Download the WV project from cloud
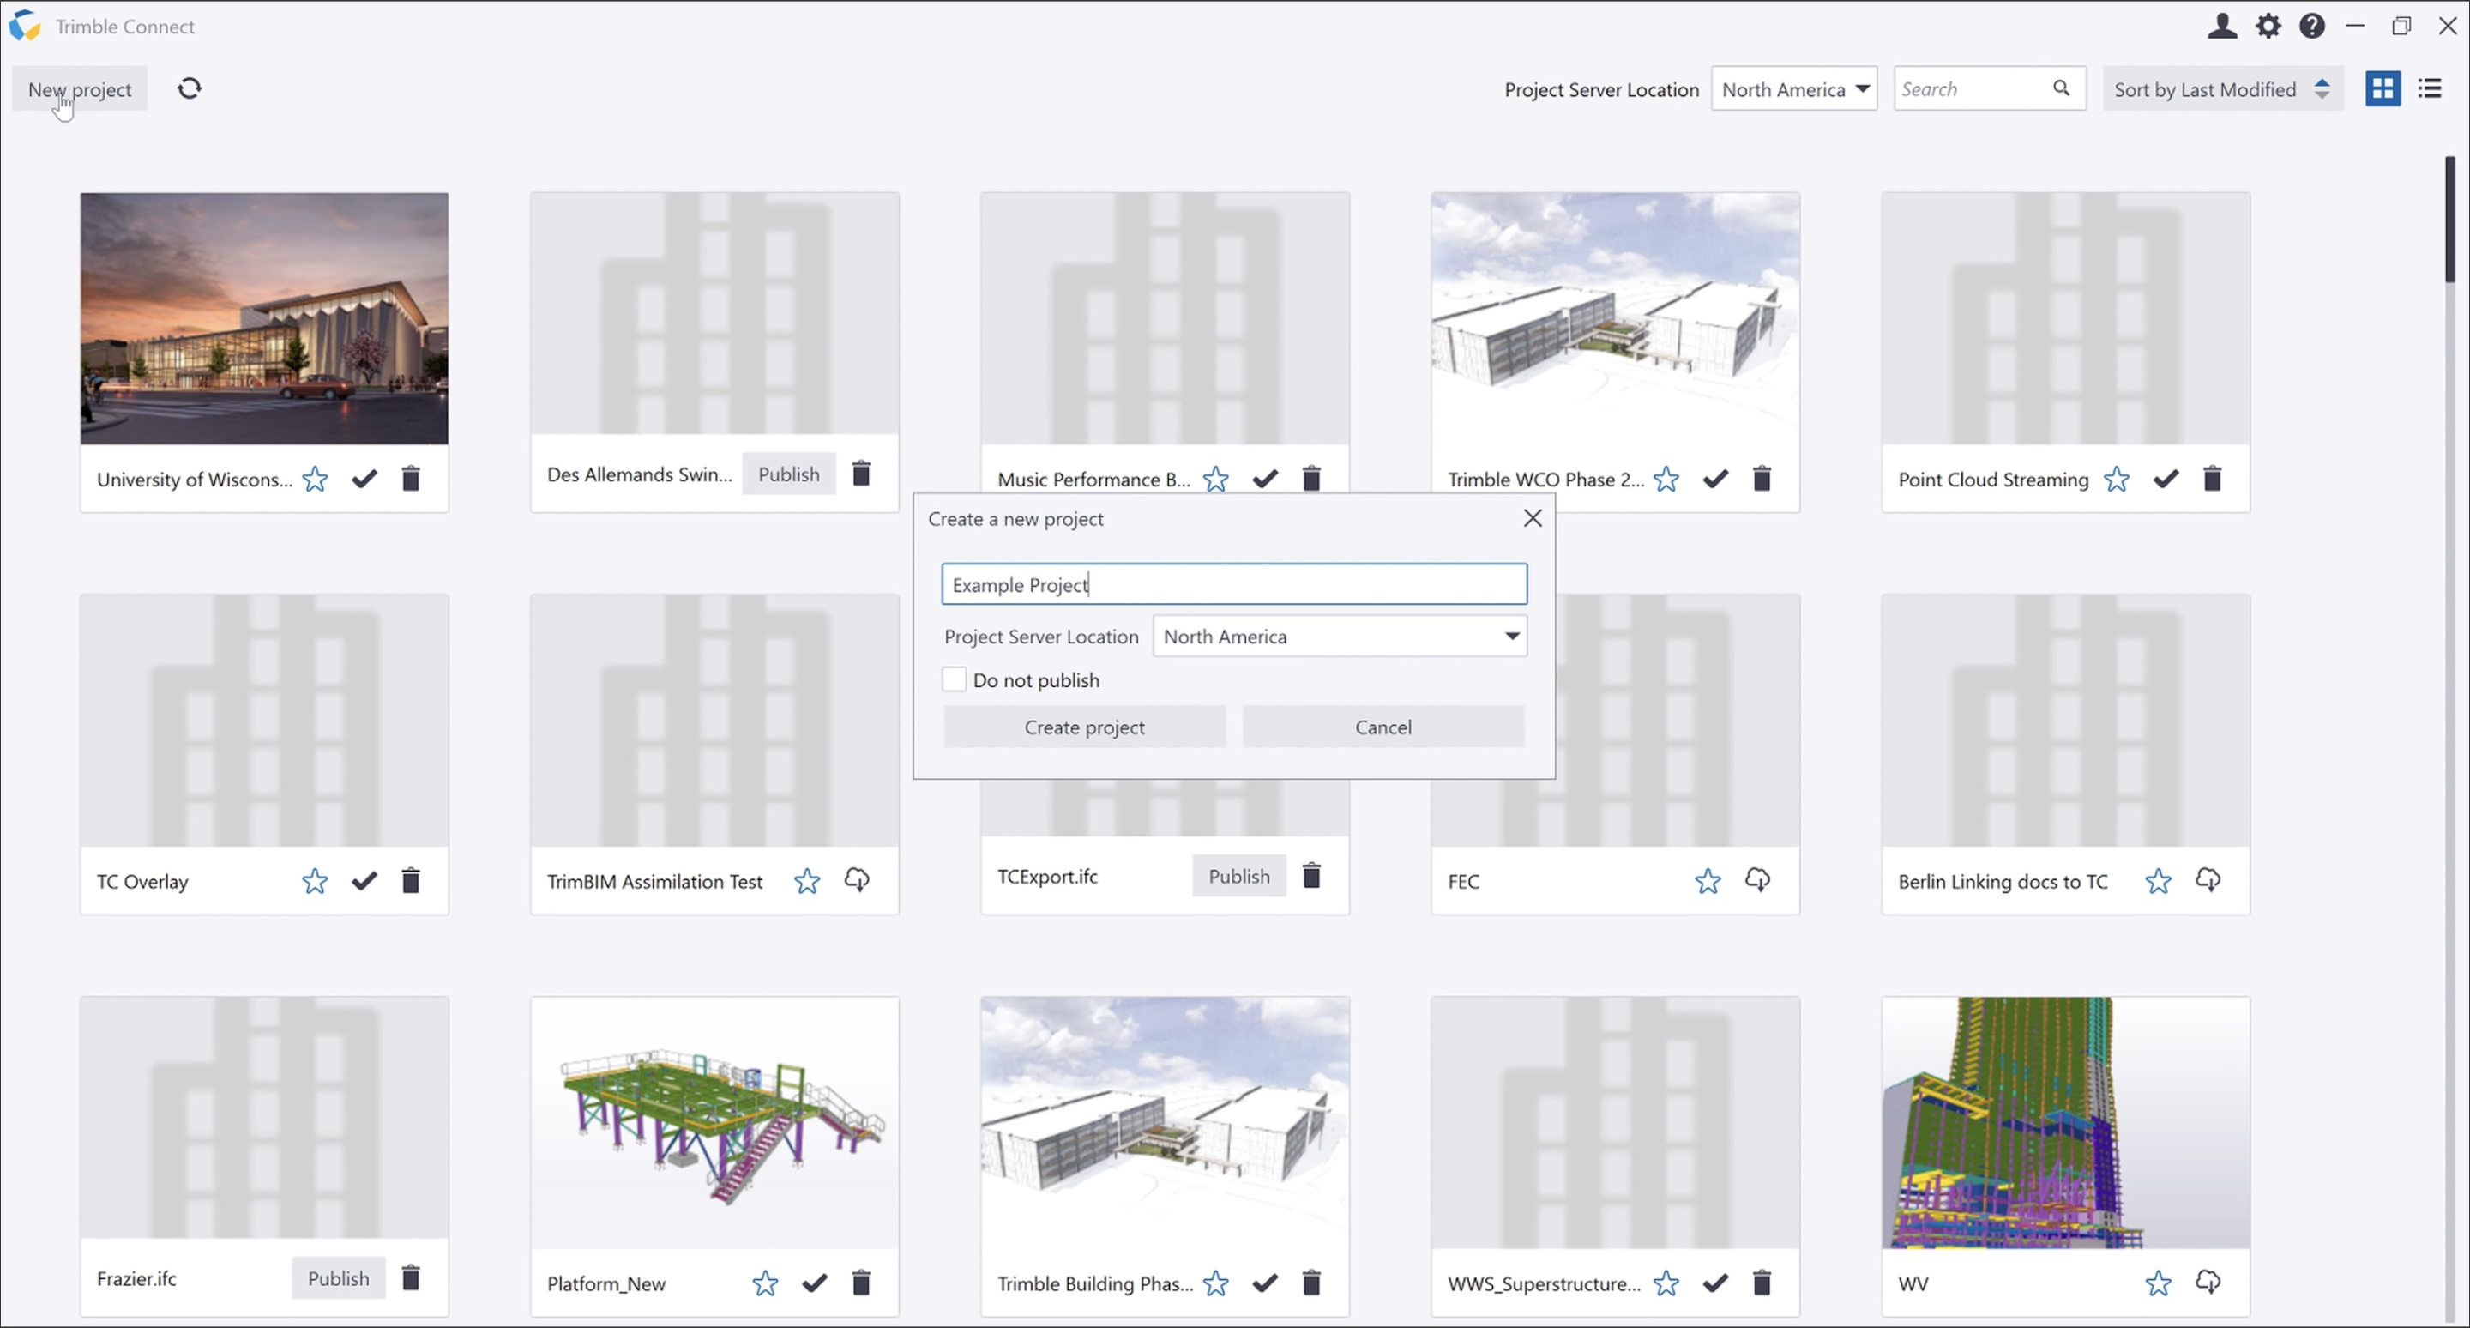 click(x=2208, y=1281)
